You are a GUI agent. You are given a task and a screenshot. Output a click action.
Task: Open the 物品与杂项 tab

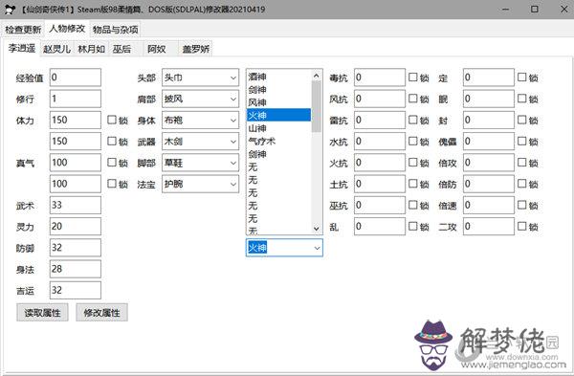[x=116, y=30]
